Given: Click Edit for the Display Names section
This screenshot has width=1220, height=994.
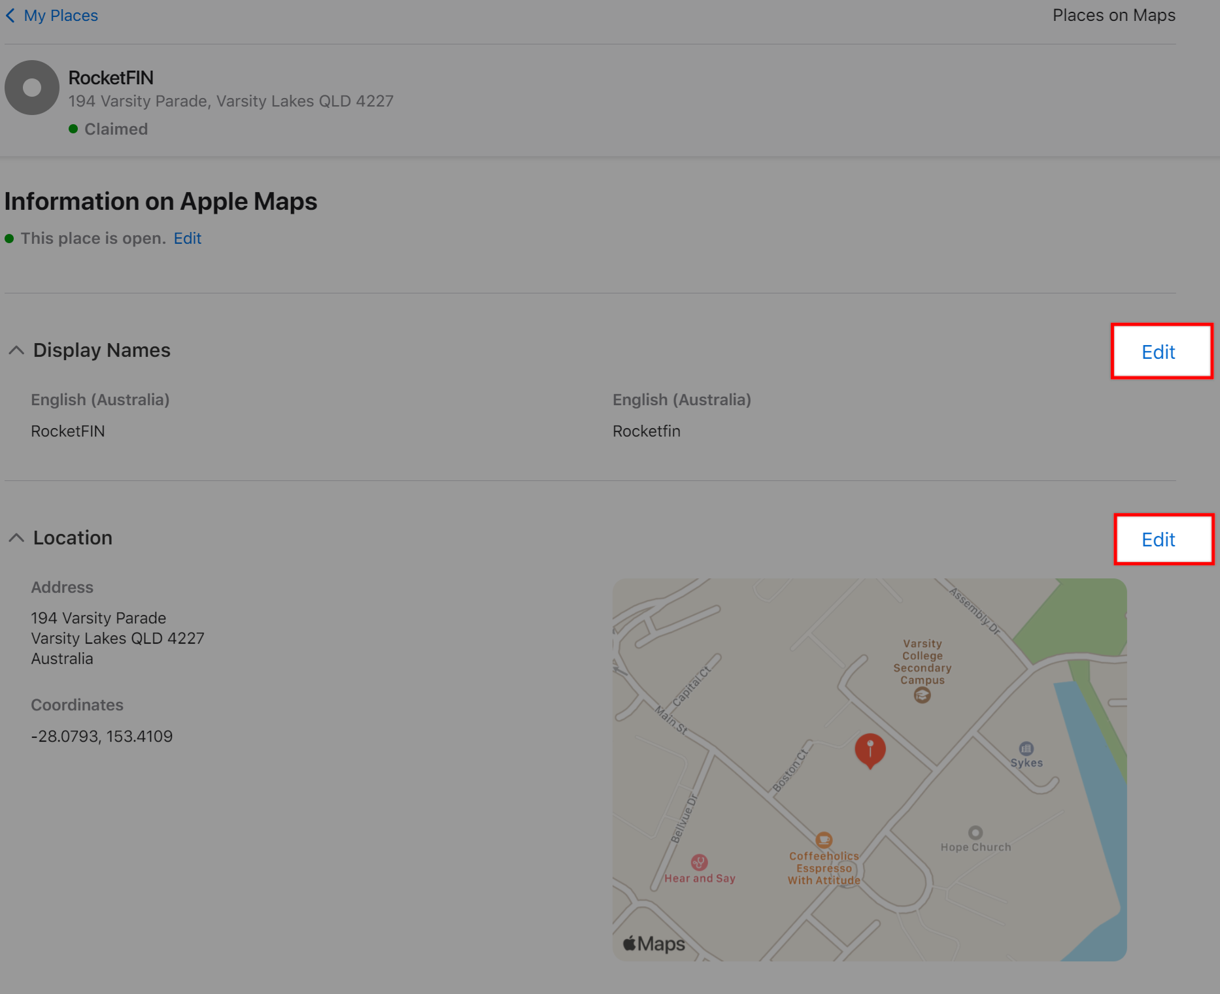Looking at the screenshot, I should 1158,352.
